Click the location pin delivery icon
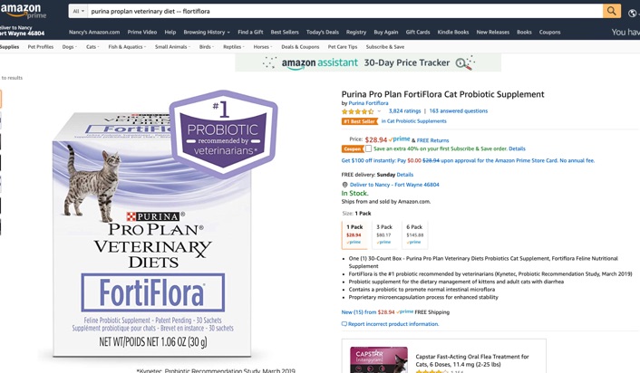Image resolution: width=640 pixels, height=373 pixels. [x=344, y=185]
